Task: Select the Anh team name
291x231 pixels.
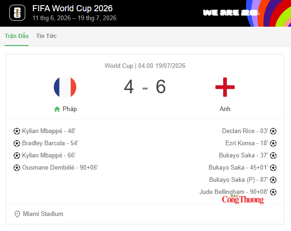Action: pyautogui.click(x=225, y=109)
